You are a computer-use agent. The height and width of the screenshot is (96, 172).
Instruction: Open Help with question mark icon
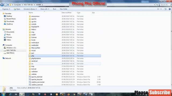tap(170, 9)
